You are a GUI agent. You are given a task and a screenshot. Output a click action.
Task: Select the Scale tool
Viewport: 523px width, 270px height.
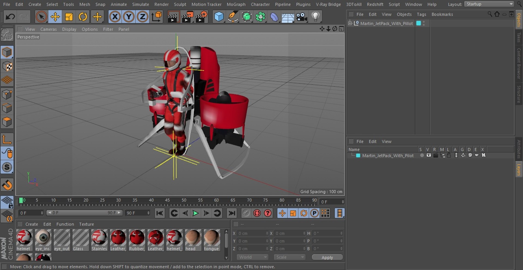[69, 17]
